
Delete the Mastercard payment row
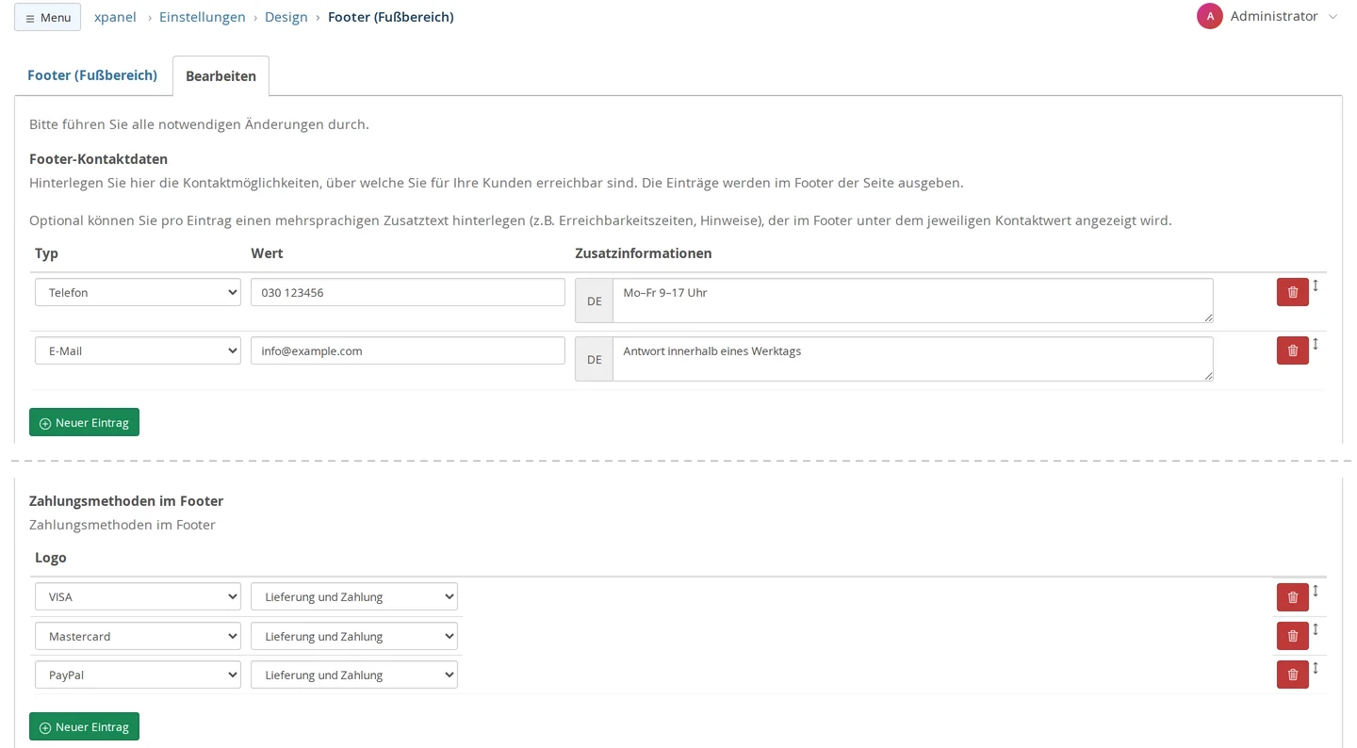[x=1292, y=636]
